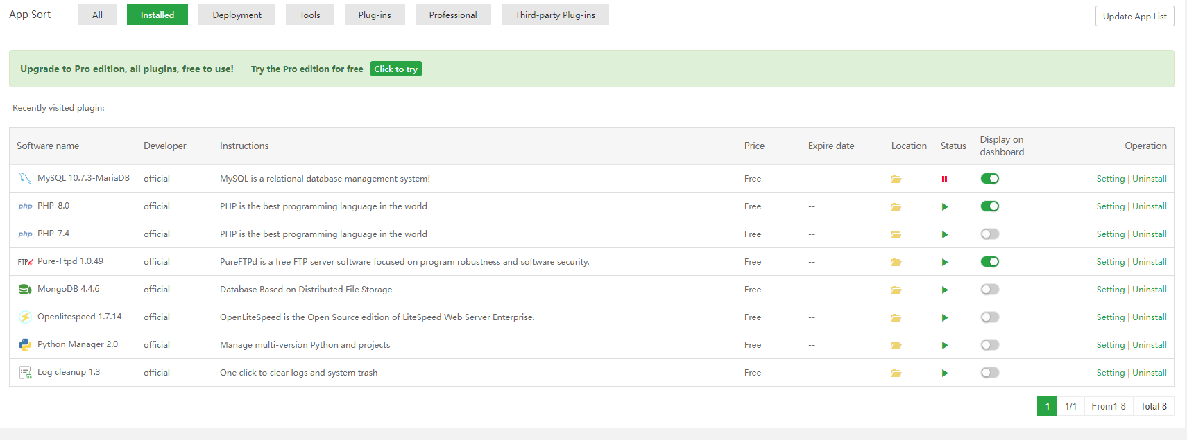Viewport: 1187px width, 440px height.
Task: Click the Openlitespeed lightning app icon
Action: click(x=25, y=317)
